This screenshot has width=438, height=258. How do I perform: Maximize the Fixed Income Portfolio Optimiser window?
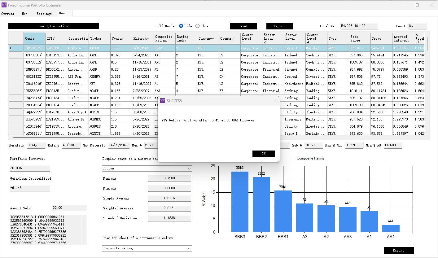[x=417, y=5]
